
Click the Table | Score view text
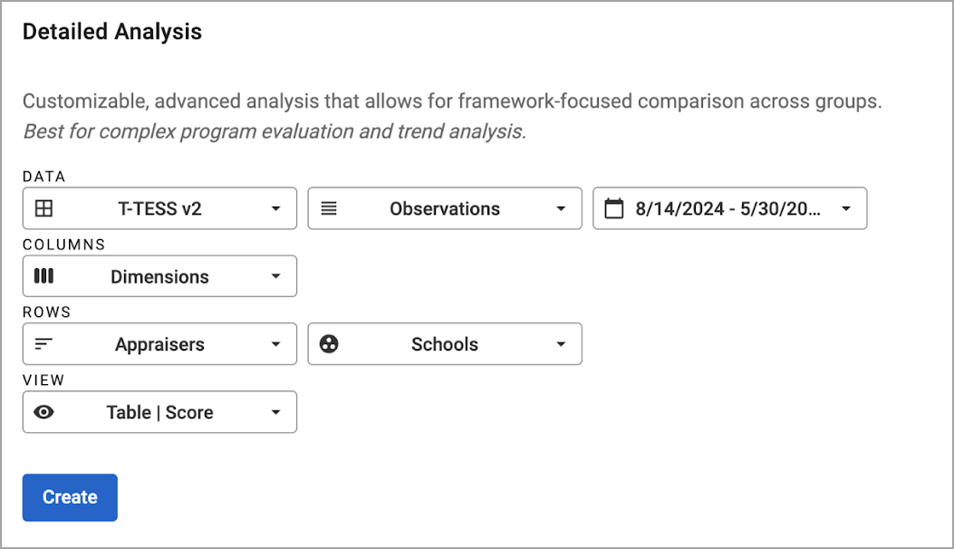160,413
